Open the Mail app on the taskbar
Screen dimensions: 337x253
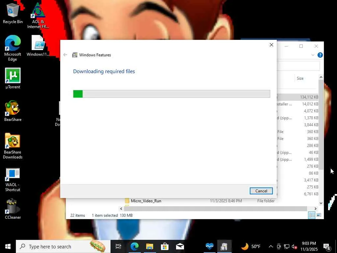180,246
